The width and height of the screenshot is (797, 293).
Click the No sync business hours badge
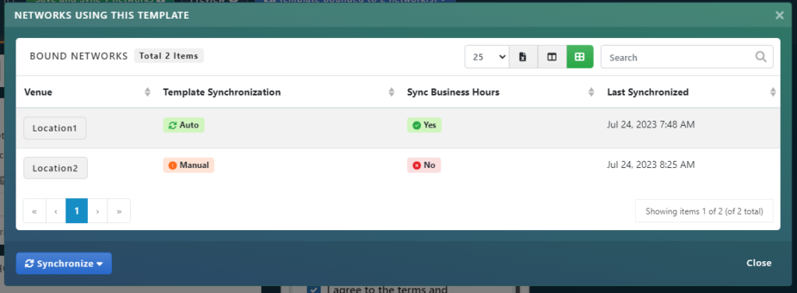pyautogui.click(x=424, y=165)
